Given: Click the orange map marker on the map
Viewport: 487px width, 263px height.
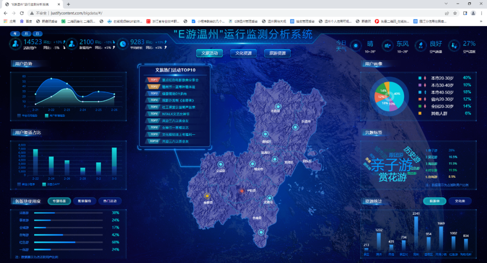Looking at the screenshot, I should (x=207, y=196).
